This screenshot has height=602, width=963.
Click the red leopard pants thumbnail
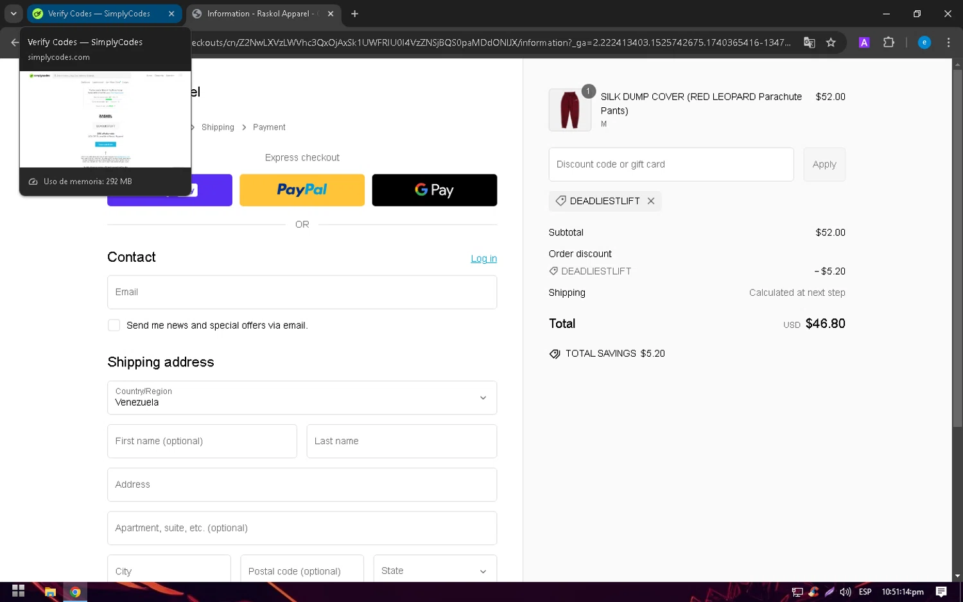[570, 110]
